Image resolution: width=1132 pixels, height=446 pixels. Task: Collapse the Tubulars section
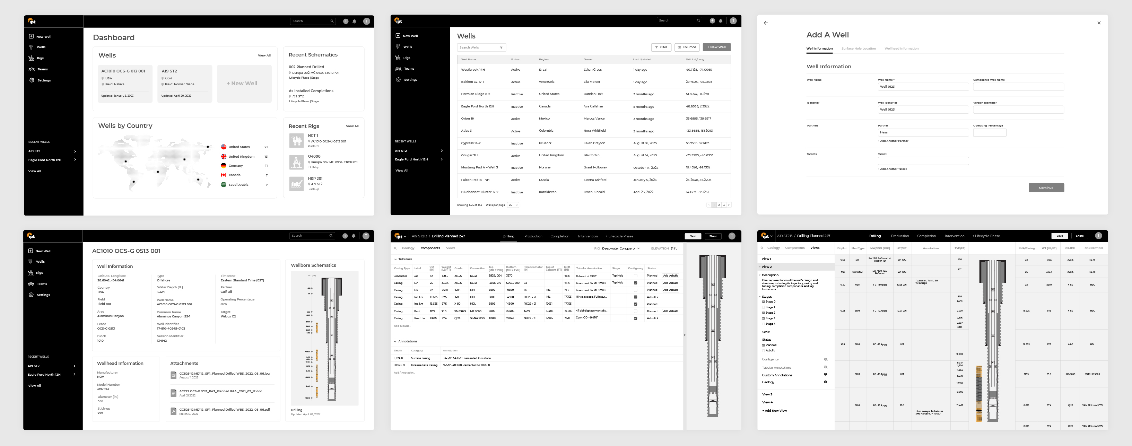pyautogui.click(x=395, y=259)
